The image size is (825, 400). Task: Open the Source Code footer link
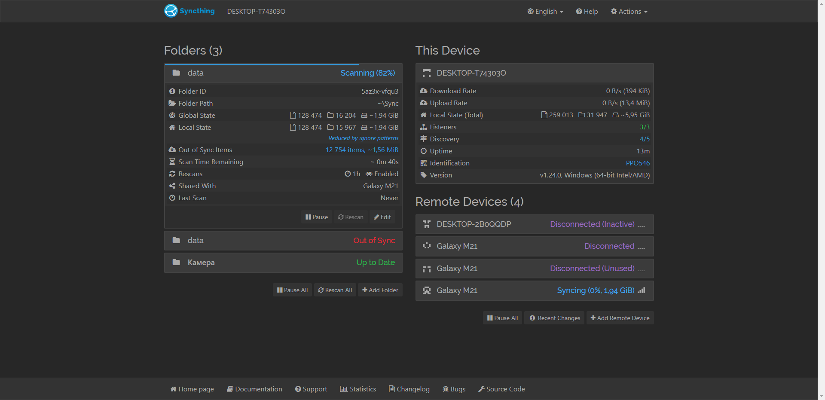[x=501, y=389]
